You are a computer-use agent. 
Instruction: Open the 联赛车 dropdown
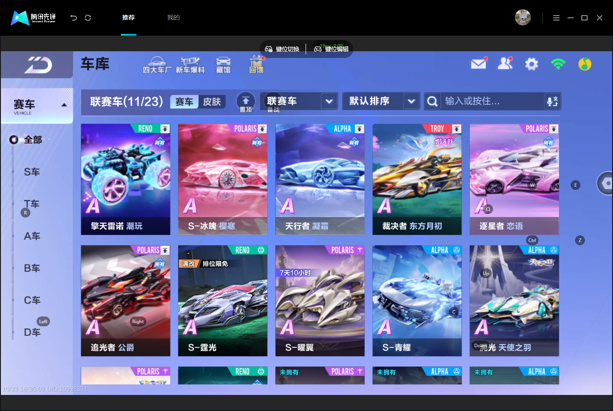[299, 101]
